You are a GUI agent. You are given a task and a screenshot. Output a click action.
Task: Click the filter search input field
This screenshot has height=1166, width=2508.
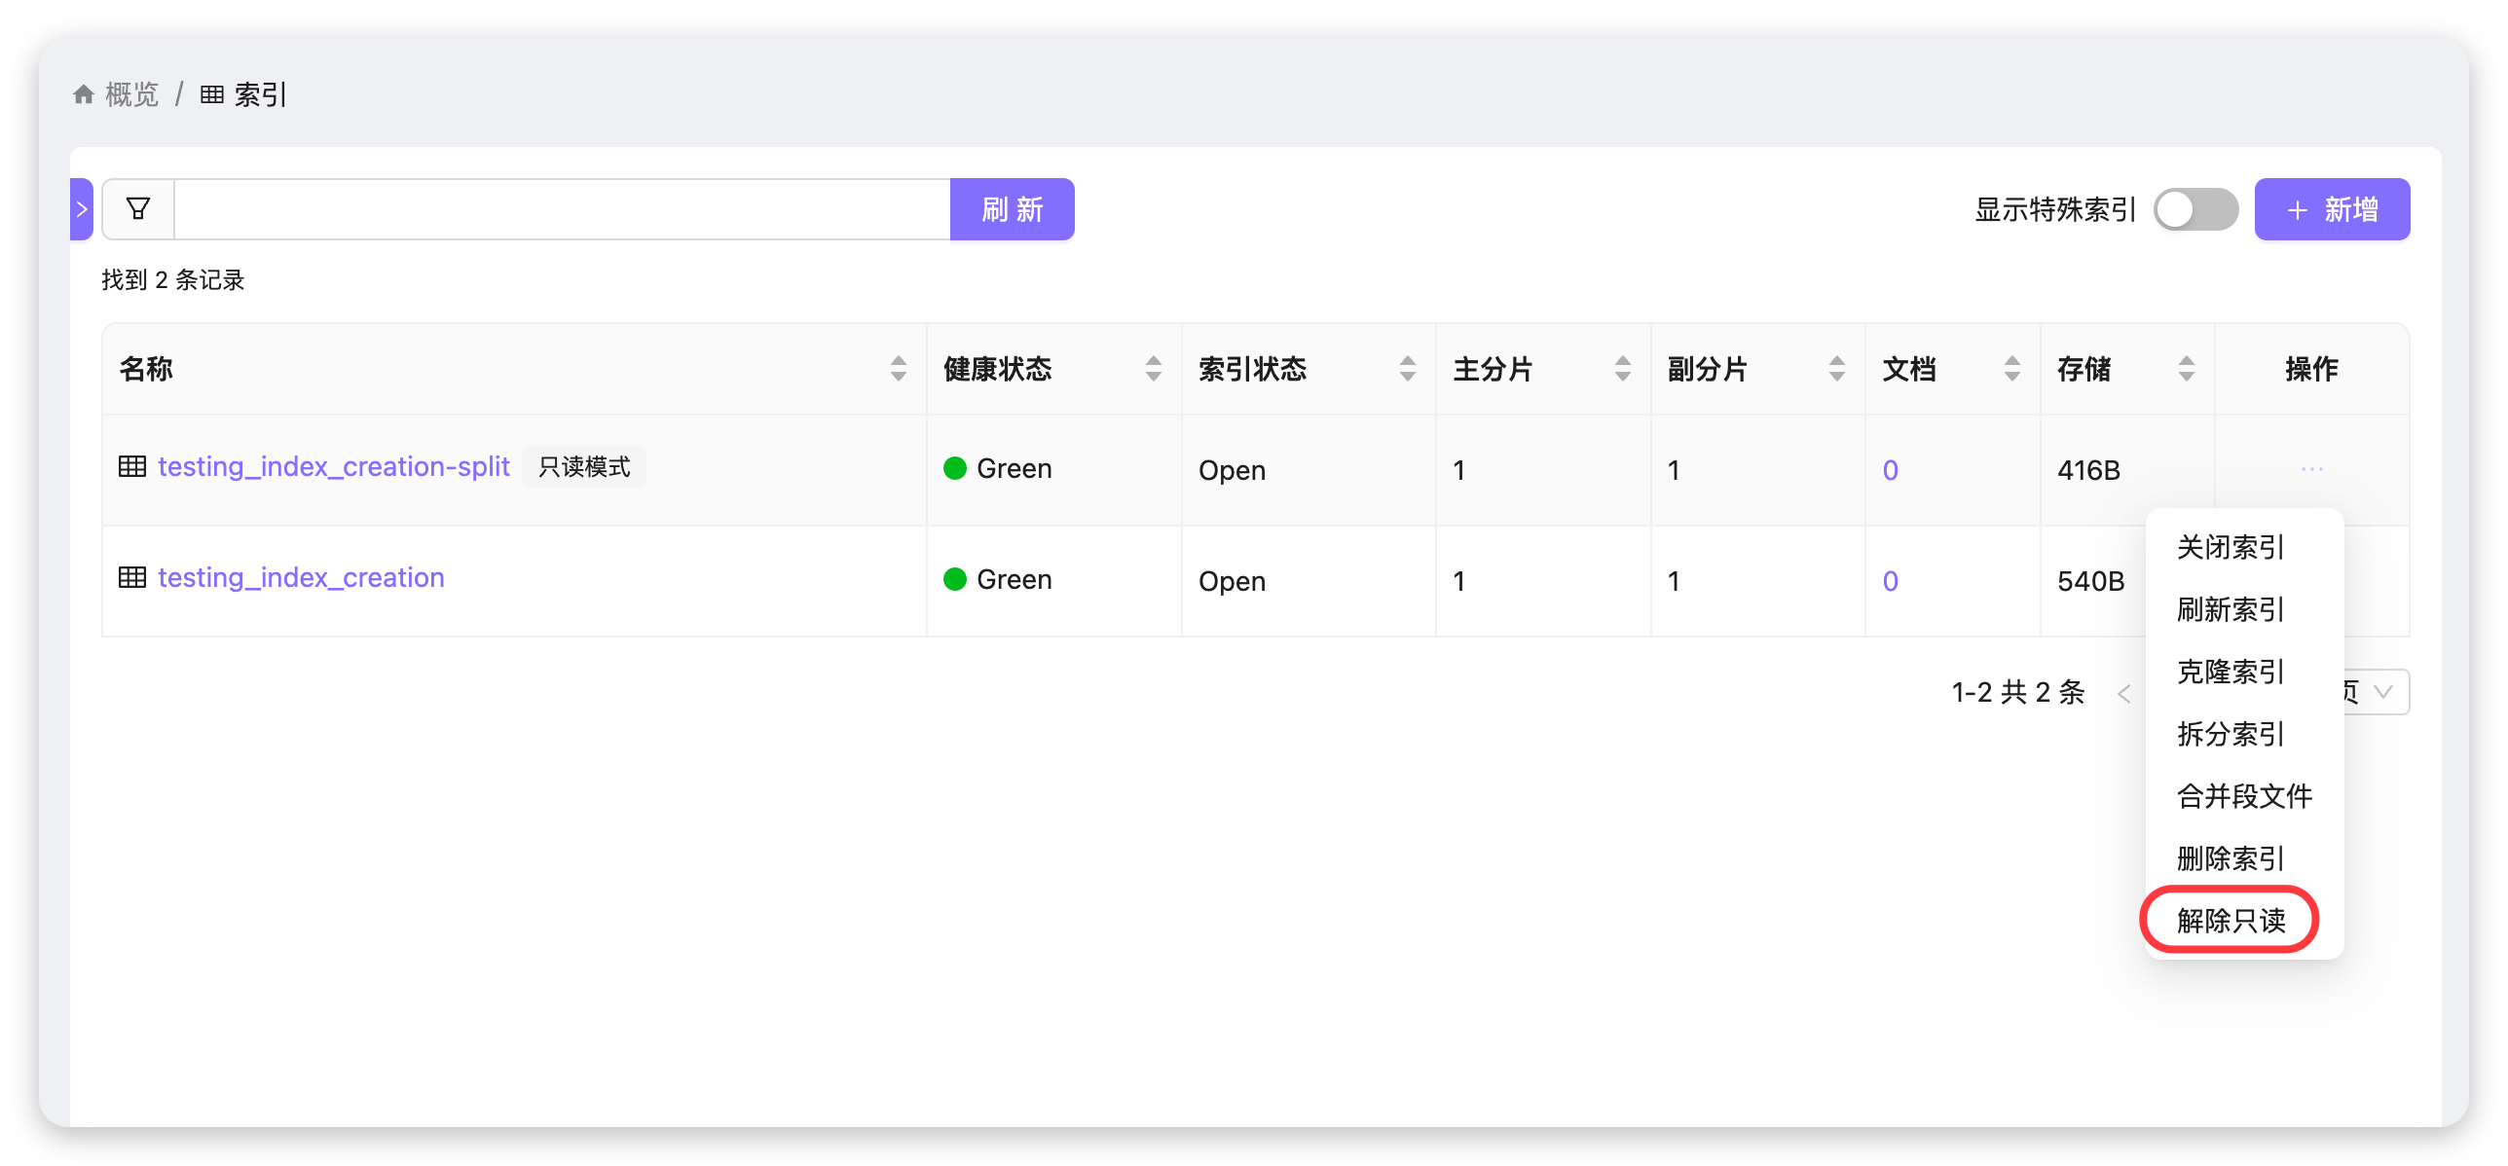pos(561,209)
